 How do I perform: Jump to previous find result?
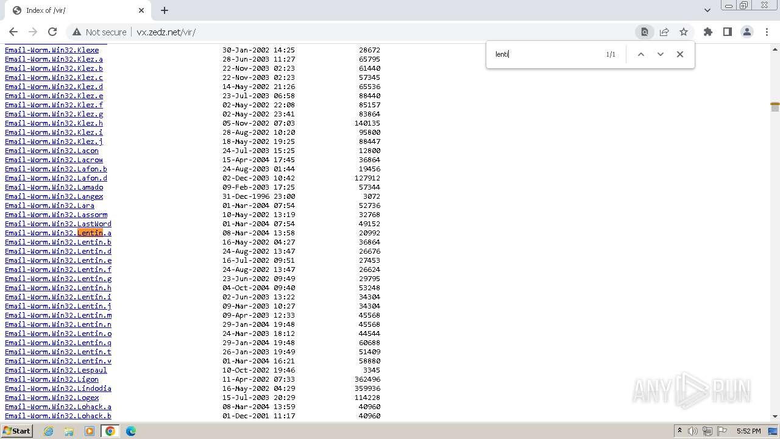640,54
